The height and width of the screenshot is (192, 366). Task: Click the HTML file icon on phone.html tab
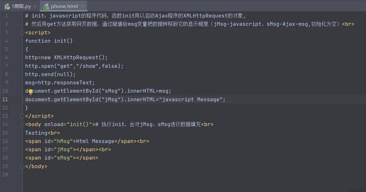point(46,7)
